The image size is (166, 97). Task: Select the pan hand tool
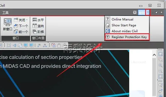click(x=161, y=91)
